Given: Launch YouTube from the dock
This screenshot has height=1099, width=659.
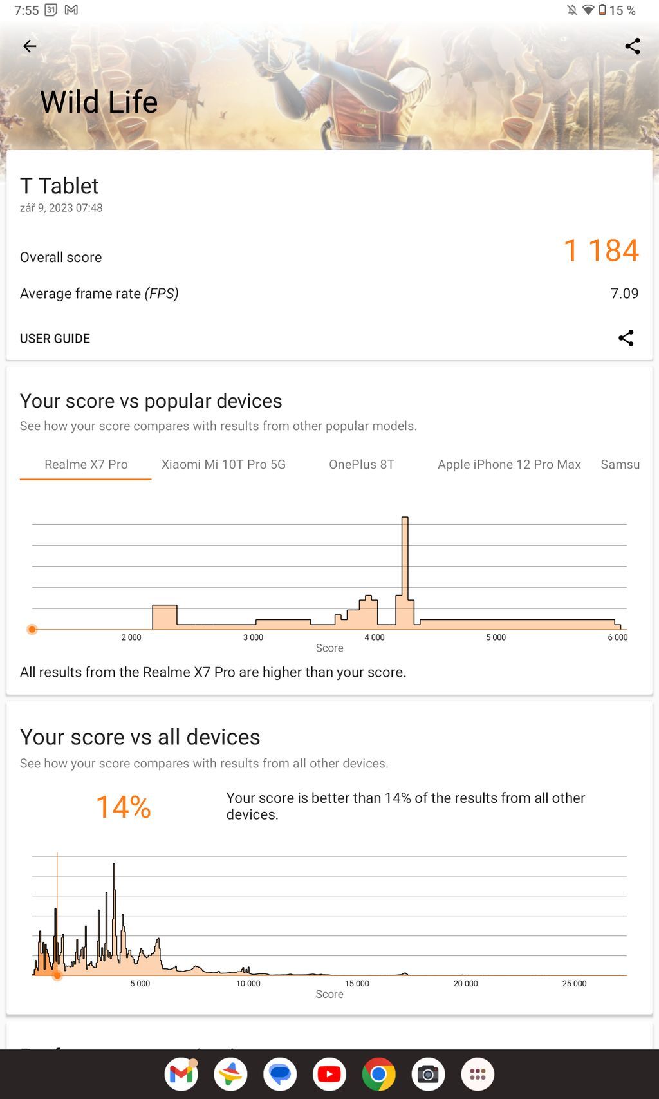Looking at the screenshot, I should pos(329,1074).
